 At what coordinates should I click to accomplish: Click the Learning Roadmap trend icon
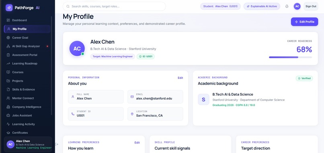pos(8,64)
